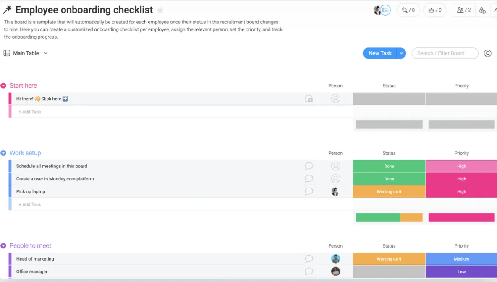Click Add Task under Work setup
Screen dimensions: 497x282
30,204
